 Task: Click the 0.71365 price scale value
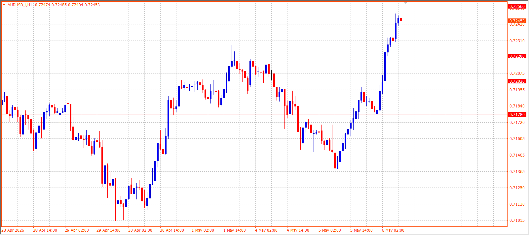point(517,172)
